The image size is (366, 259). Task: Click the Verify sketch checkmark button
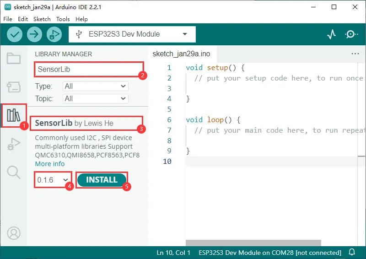[15, 34]
